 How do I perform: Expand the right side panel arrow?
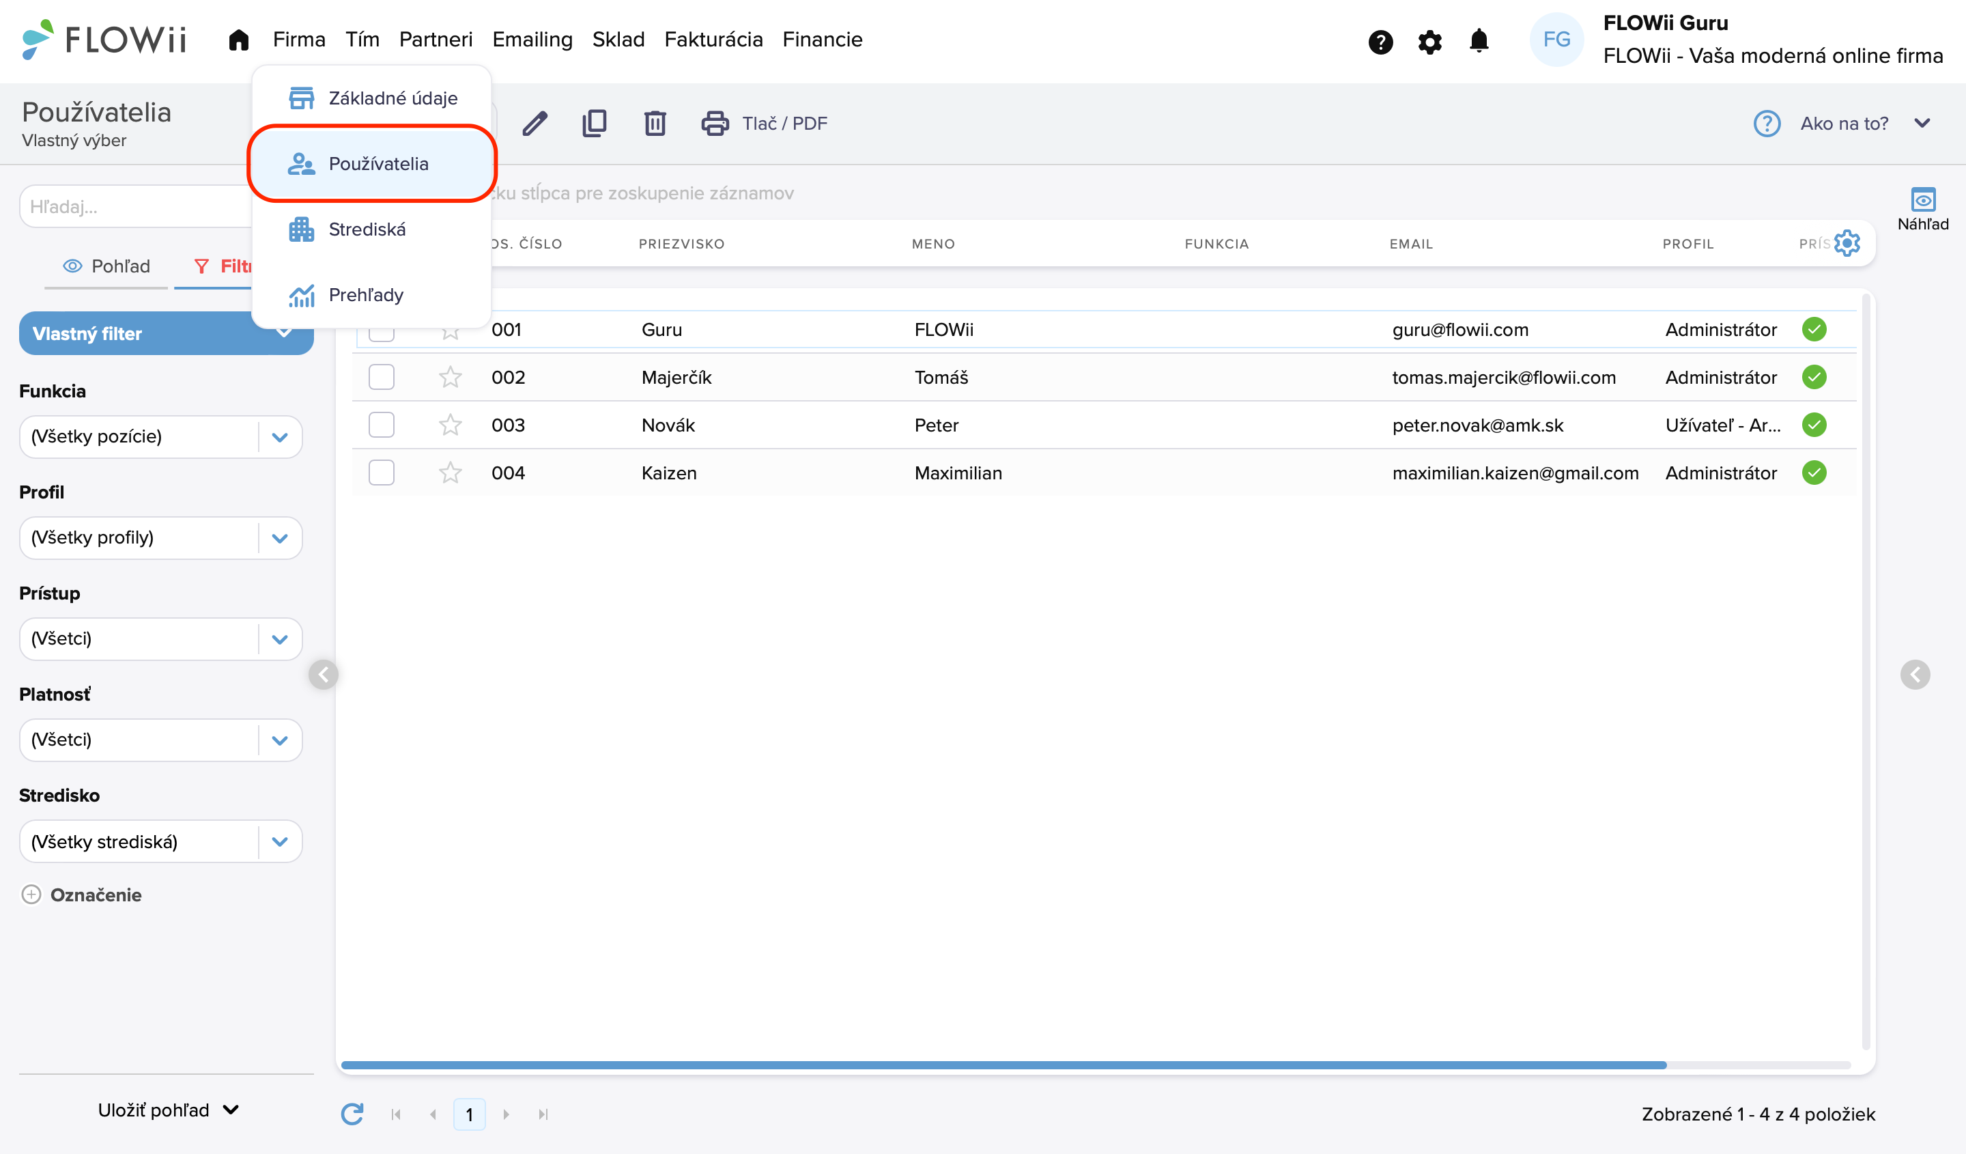[x=1915, y=674]
